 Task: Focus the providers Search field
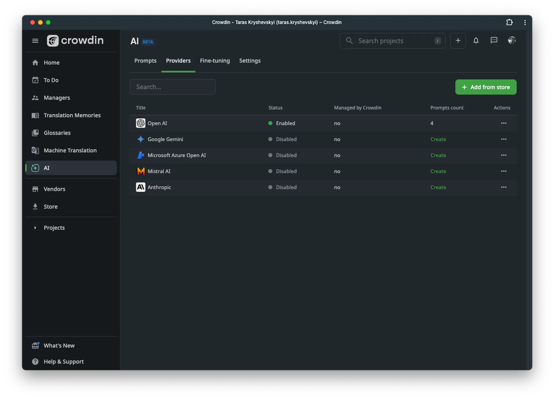(173, 87)
